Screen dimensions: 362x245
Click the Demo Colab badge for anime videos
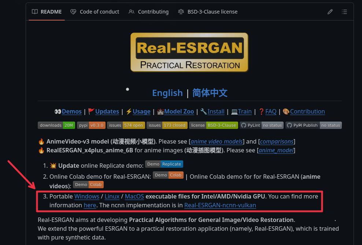click(88, 185)
